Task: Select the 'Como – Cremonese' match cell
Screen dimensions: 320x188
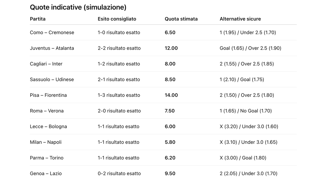Action: pos(52,32)
